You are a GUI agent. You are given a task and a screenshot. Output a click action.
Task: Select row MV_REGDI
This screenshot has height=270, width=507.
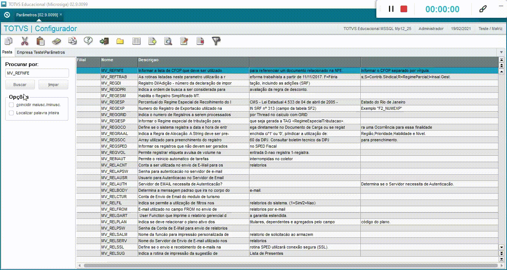[287, 83]
